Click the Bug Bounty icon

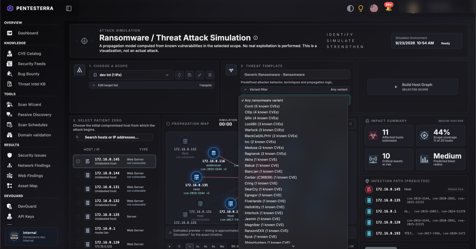tap(10, 74)
